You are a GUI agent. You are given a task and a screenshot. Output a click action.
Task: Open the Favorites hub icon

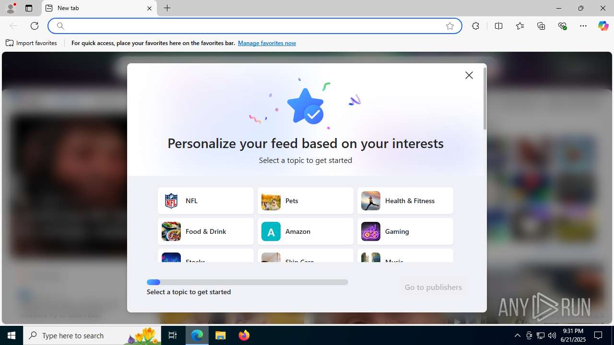pyautogui.click(x=520, y=26)
